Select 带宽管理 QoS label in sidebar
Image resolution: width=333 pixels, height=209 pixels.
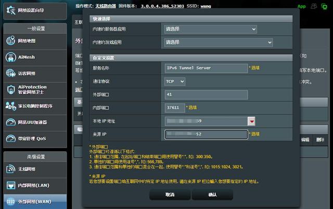(x=32, y=139)
